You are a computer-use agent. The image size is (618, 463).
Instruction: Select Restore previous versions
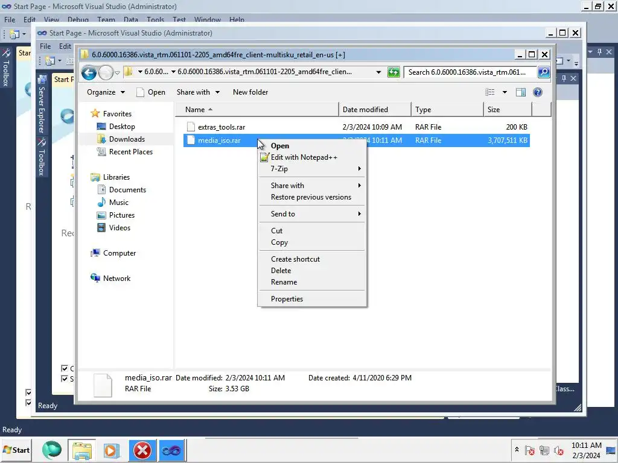point(311,197)
